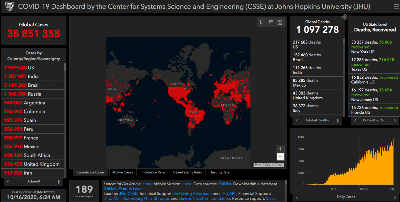The height and width of the screenshot is (202, 400).
Task: Click the "Esri, FAO, NOAA" map attribution
Action: click(x=269, y=164)
